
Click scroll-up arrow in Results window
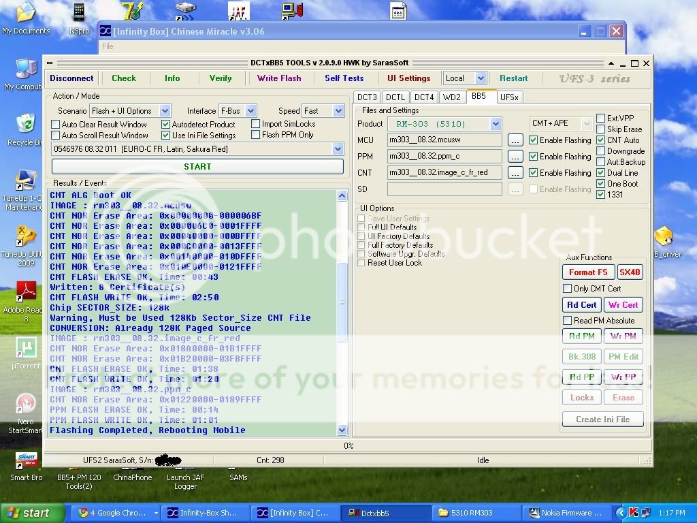[342, 195]
